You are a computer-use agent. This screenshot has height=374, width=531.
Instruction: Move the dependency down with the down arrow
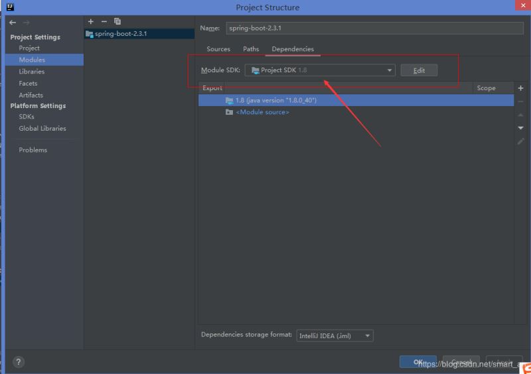pos(520,127)
